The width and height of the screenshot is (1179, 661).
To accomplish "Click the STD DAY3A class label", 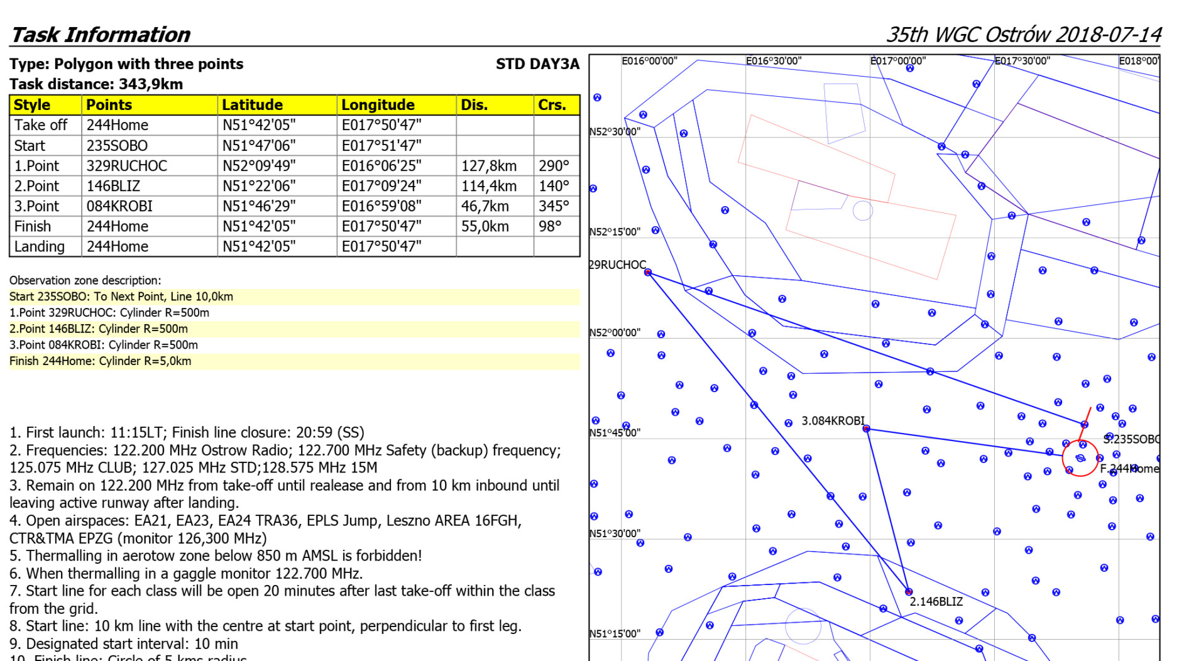I will 537,64.
